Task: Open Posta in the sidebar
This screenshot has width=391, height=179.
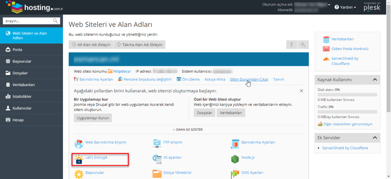Action: tap(31, 50)
